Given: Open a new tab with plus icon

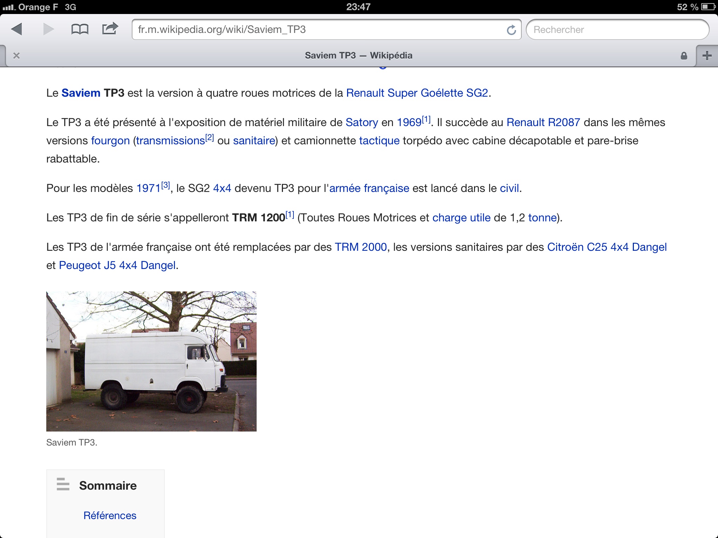Looking at the screenshot, I should (x=707, y=56).
